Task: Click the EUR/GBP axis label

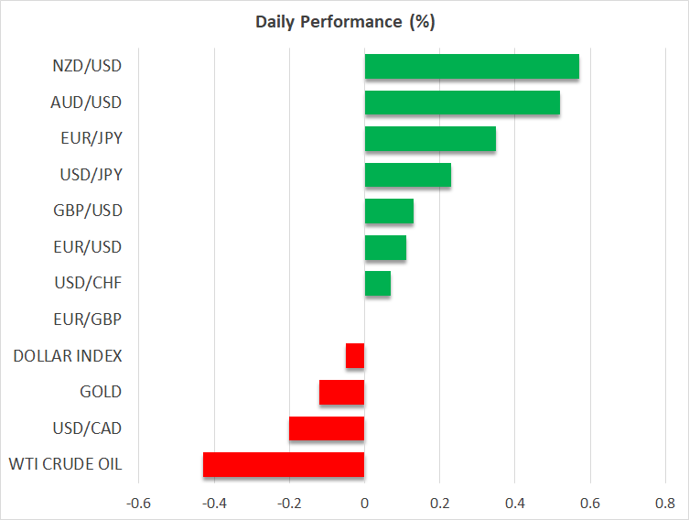Action: 90,320
